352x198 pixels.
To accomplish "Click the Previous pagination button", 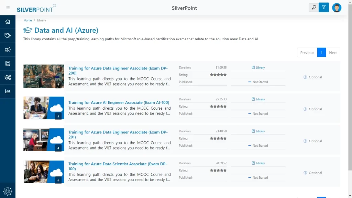I will point(307,53).
